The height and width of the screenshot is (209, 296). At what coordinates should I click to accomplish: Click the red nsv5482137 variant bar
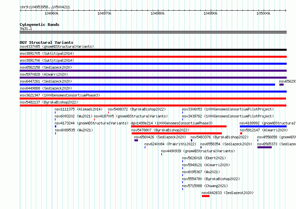(x=153, y=105)
